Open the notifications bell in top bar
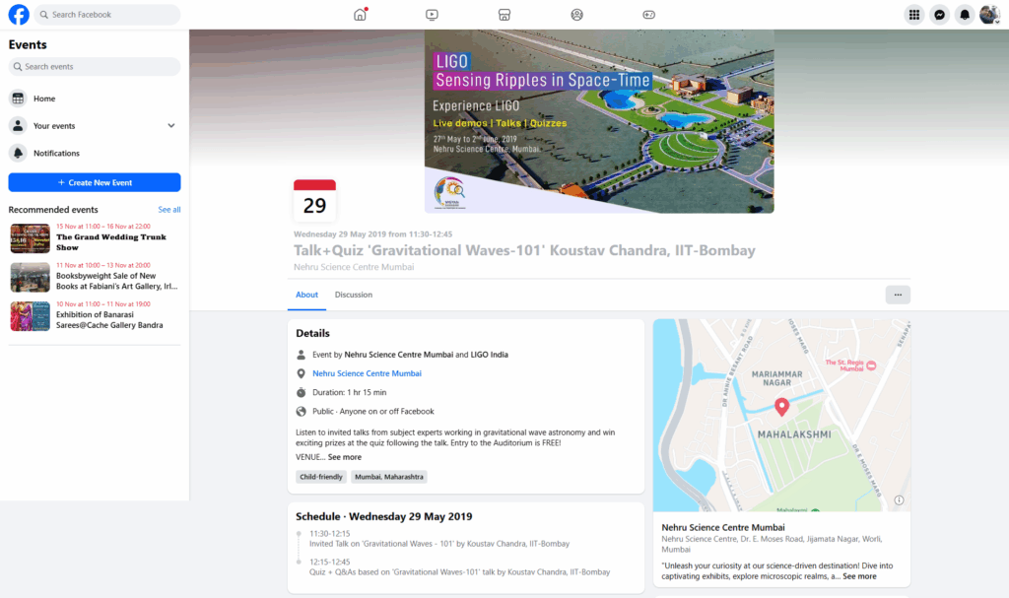The height and width of the screenshot is (598, 1009). (965, 15)
